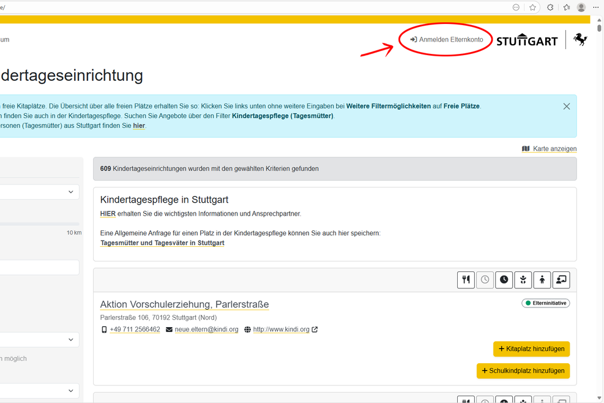Add page to favorites with star icon

pos(532,7)
